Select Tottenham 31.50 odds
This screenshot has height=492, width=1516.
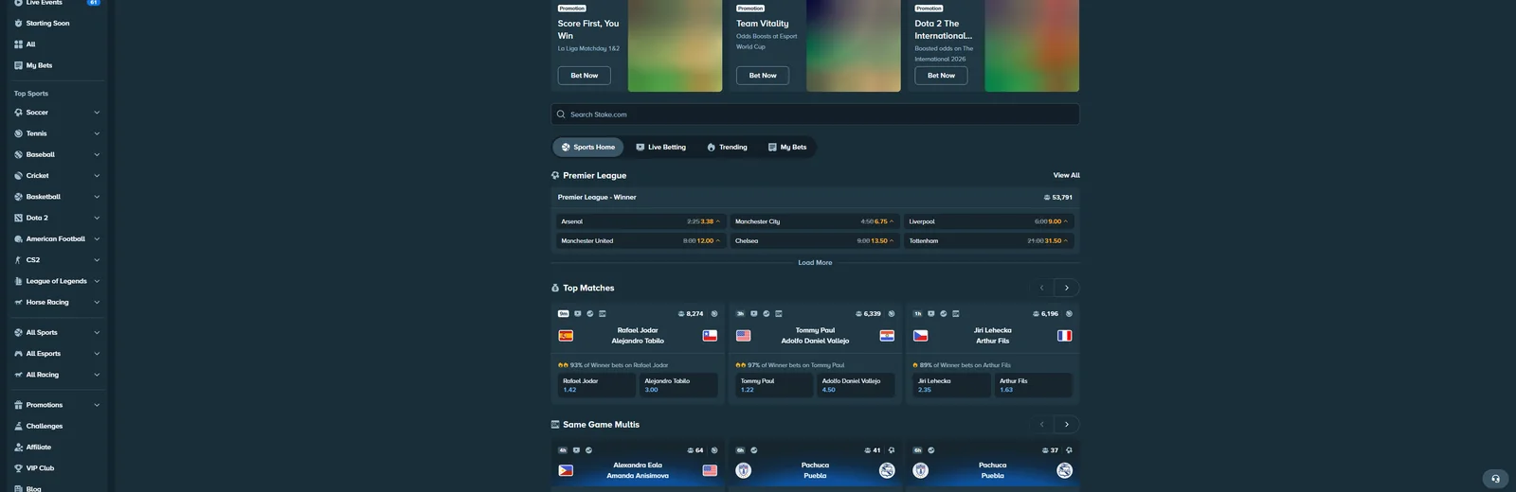click(x=989, y=241)
